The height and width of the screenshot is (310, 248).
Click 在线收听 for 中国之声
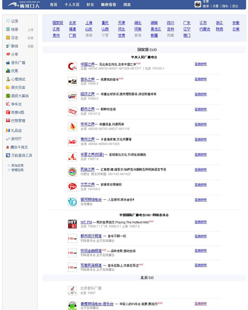coord(201,64)
